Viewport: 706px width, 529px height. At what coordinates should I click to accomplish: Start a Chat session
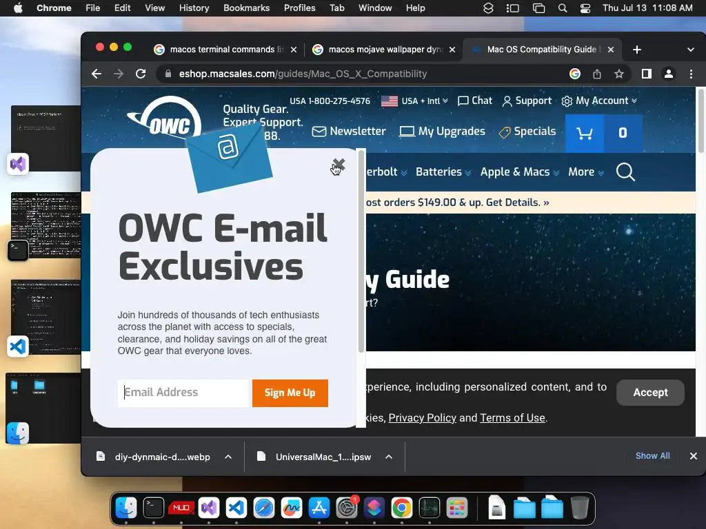point(475,101)
